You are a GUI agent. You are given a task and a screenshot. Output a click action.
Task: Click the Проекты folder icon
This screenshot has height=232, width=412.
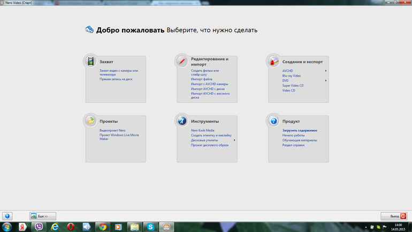point(91,121)
